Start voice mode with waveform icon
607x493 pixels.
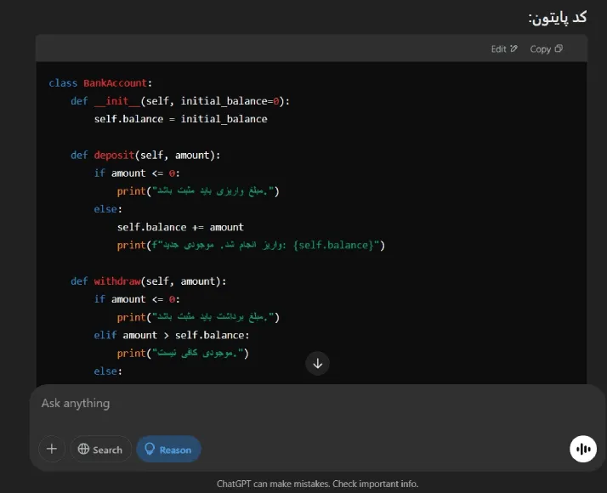[x=582, y=449]
